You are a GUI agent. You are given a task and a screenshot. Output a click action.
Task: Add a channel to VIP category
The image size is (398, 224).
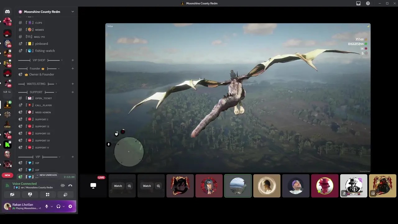pos(73,157)
